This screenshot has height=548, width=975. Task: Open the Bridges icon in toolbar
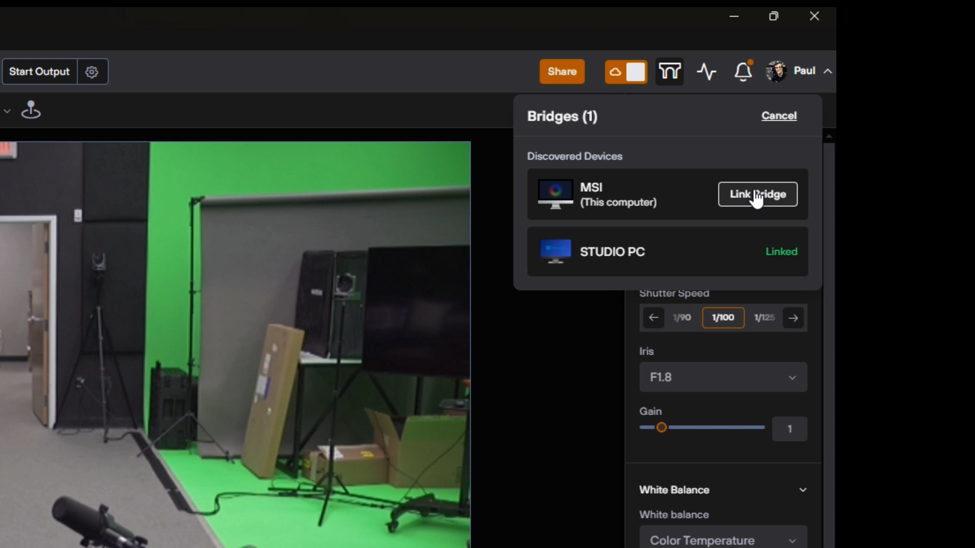tap(669, 72)
